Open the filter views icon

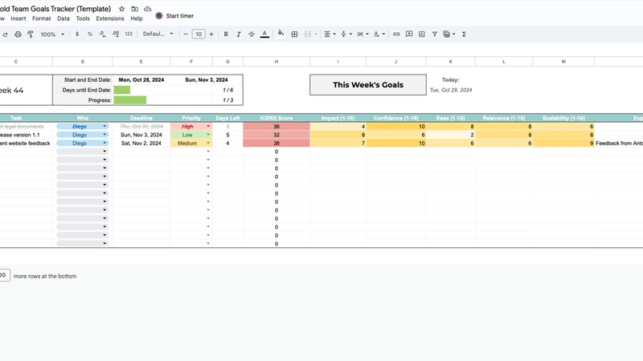(x=449, y=34)
